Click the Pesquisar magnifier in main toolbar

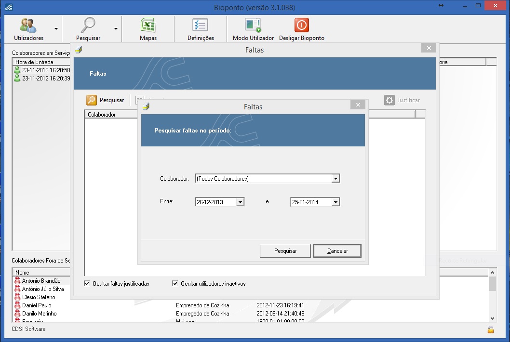[88, 26]
